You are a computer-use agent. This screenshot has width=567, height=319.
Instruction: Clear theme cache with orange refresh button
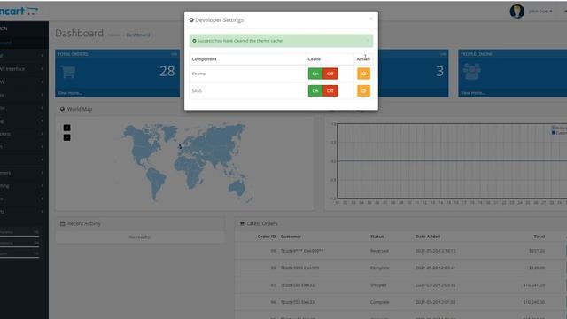(363, 74)
